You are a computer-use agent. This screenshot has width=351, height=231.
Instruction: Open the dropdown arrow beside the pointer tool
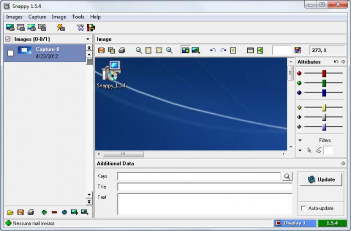(300, 150)
